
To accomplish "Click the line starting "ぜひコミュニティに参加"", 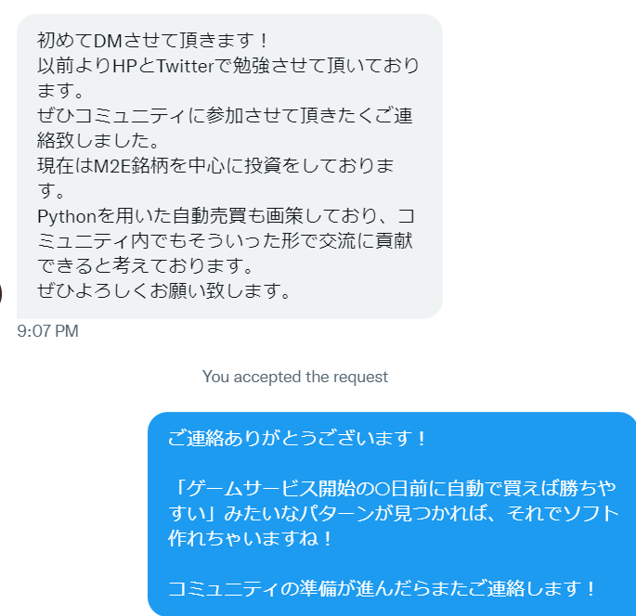I will (x=225, y=116).
